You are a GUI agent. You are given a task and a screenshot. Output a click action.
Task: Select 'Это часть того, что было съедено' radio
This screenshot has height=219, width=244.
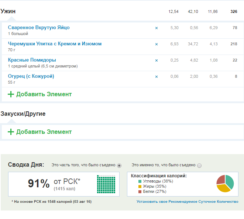pos(119,166)
